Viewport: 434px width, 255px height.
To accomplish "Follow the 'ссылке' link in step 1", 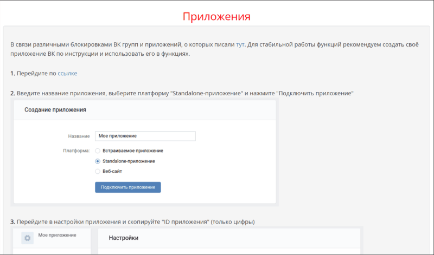I will 67,74.
